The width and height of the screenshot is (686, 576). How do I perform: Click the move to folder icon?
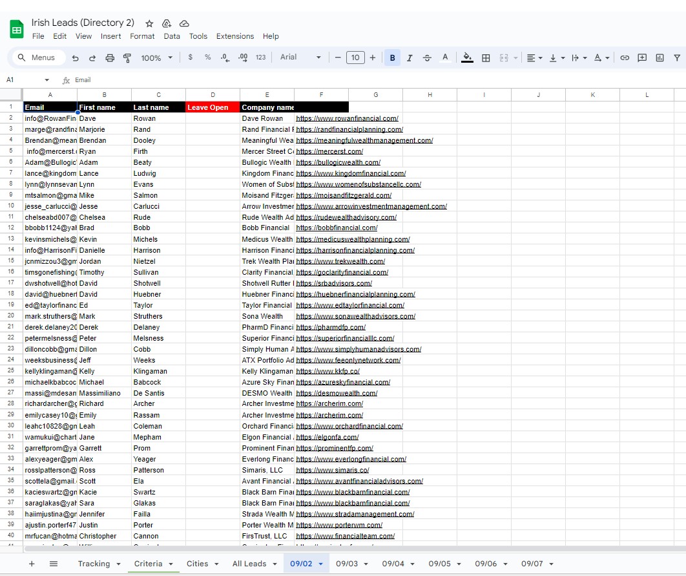coord(167,23)
